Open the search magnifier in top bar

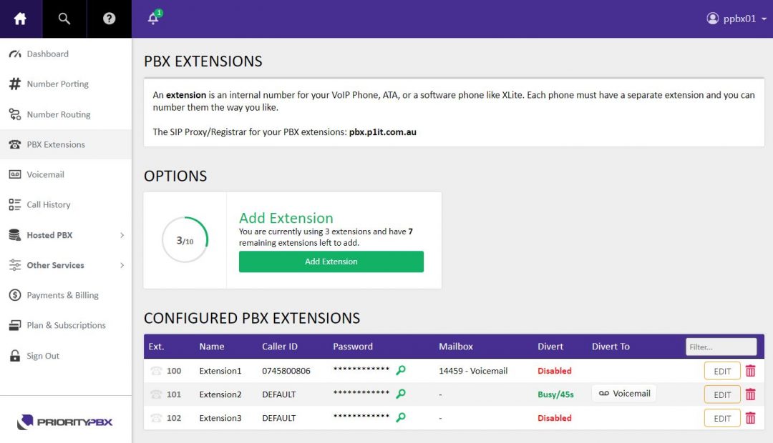tap(64, 19)
